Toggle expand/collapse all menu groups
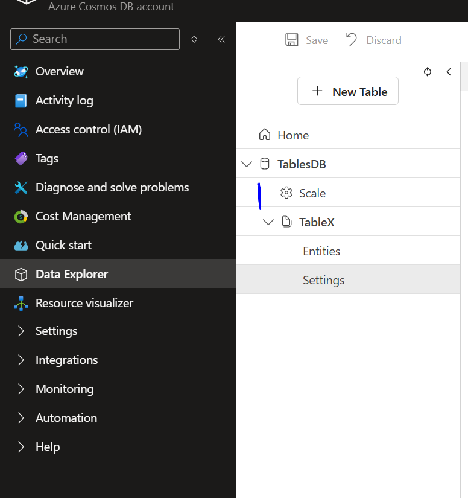 click(x=194, y=39)
